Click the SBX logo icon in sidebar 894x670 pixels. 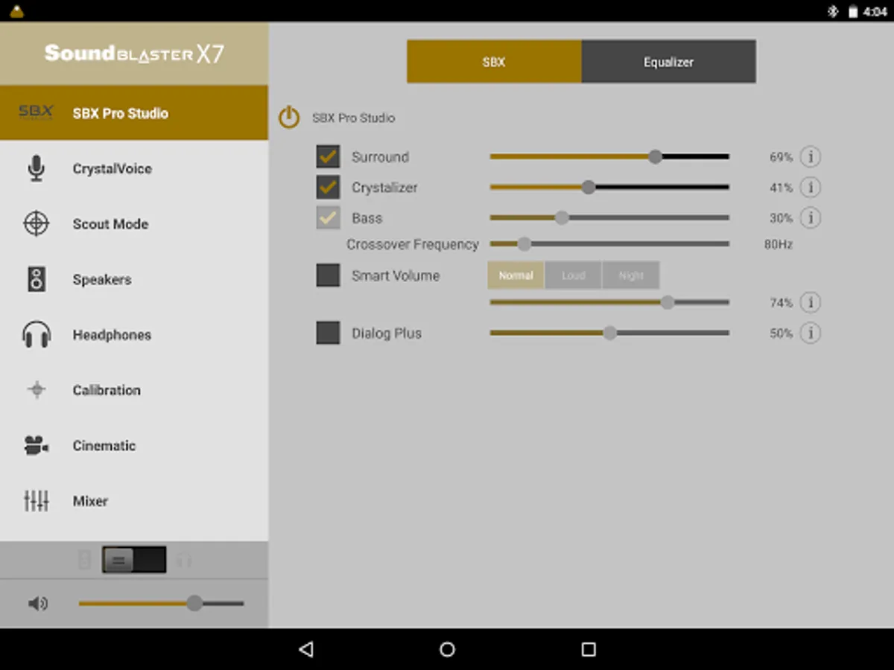pos(36,112)
